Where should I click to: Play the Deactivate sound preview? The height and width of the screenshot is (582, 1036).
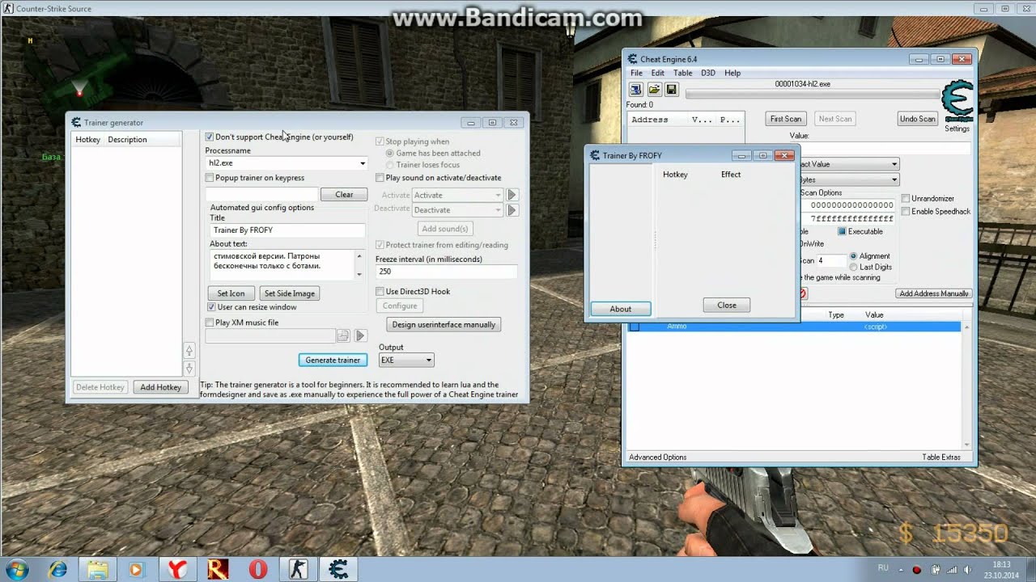click(512, 210)
